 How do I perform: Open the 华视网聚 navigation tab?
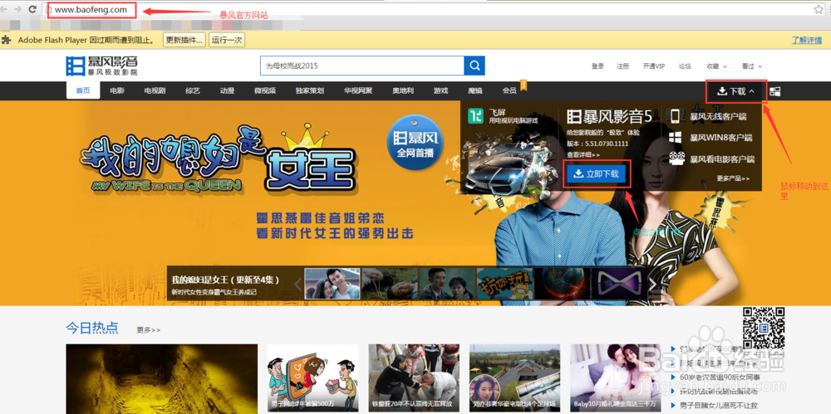(357, 90)
